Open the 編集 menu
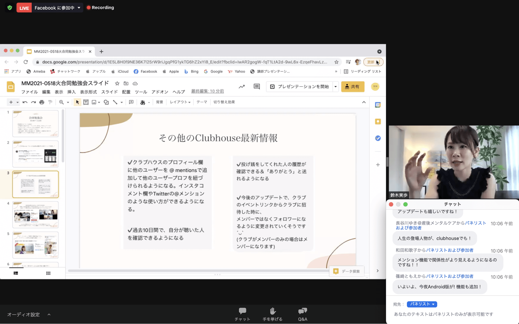The height and width of the screenshot is (324, 519). tap(46, 92)
